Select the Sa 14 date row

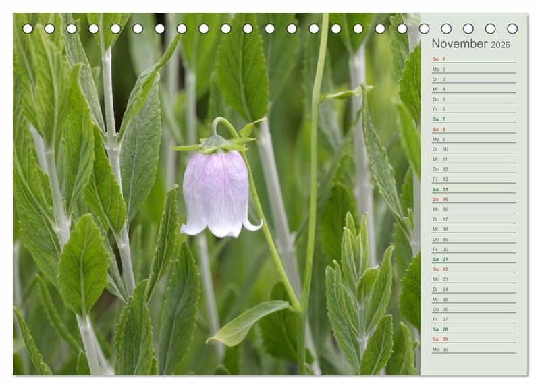tap(474, 189)
